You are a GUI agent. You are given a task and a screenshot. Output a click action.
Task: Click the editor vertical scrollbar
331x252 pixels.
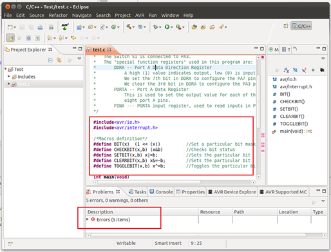pyautogui.click(x=258, y=102)
